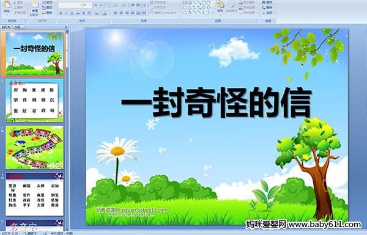Viewport: 367px width, 235px height.
Task: Click the slide title 一封奇怪的信
Action: 217,102
